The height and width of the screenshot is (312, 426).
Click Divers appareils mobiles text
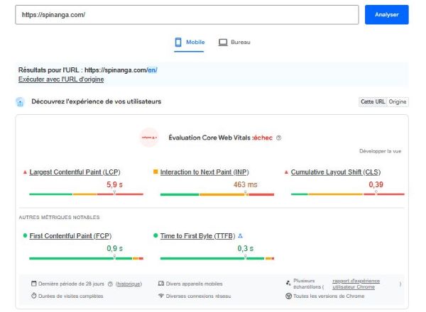(194, 284)
